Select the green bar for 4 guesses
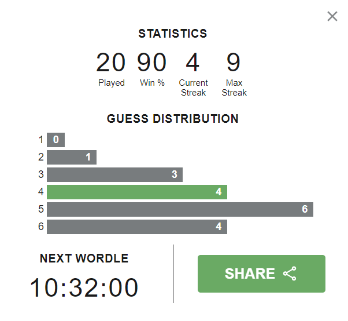The image size is (348, 321). 137,192
